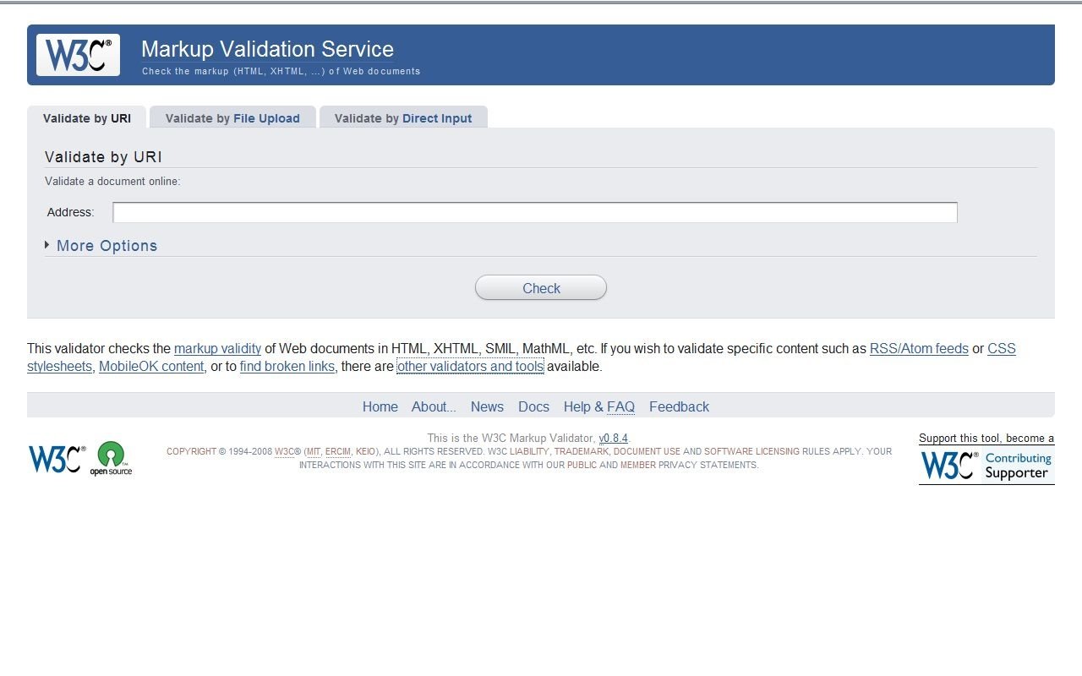The height and width of the screenshot is (676, 1082).
Task: Click the 'Validate by URI' panel heading
Action: [103, 157]
